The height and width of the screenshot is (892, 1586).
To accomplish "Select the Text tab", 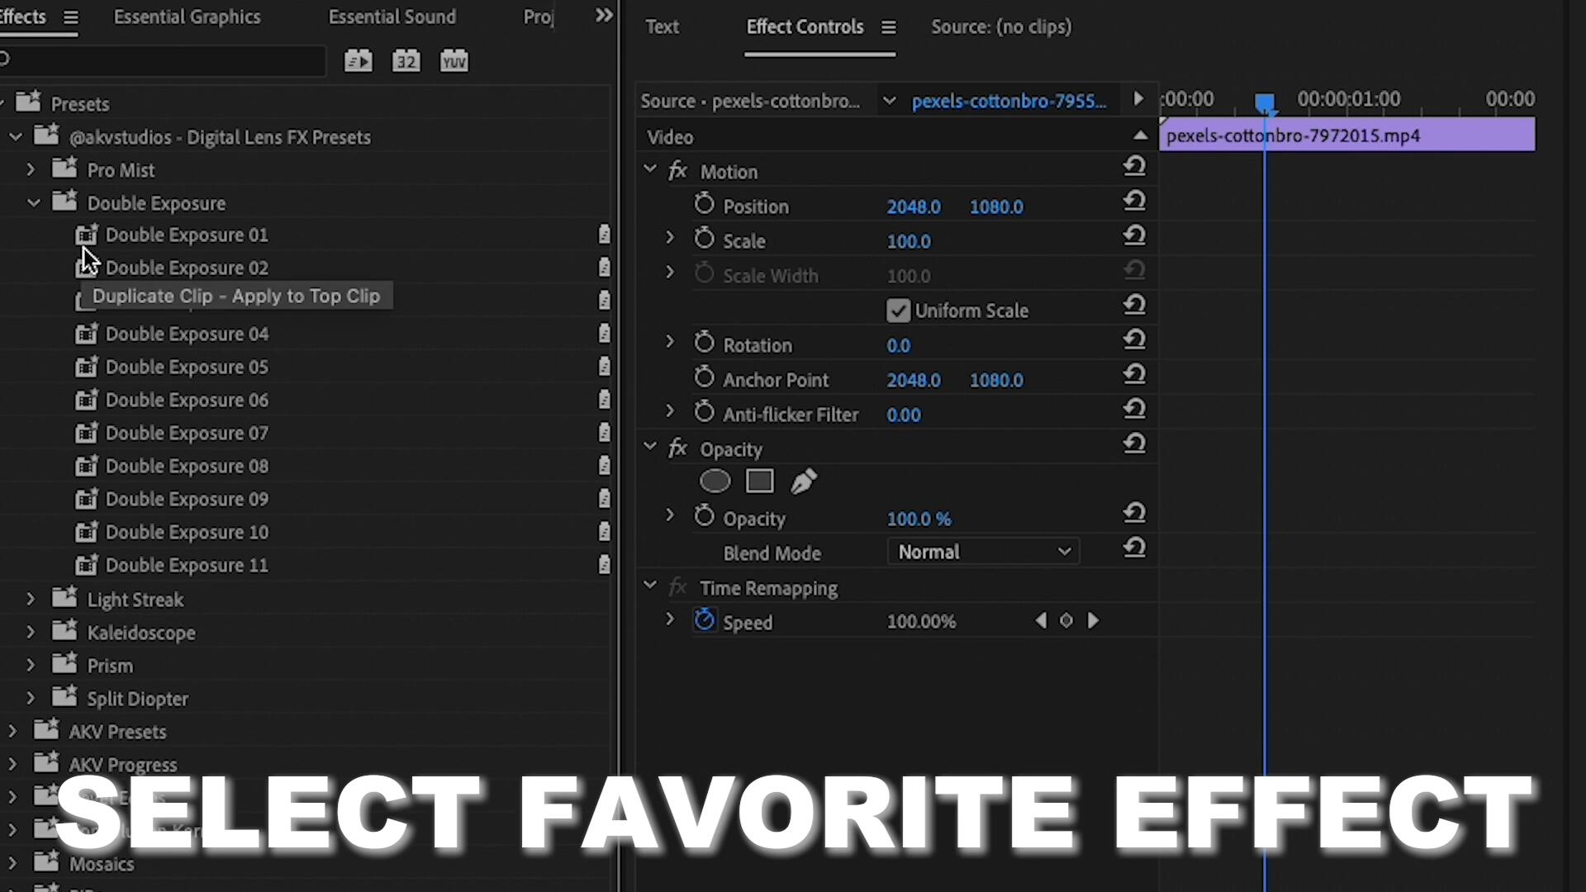I will click(x=662, y=26).
